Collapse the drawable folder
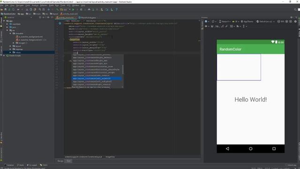 10,33
